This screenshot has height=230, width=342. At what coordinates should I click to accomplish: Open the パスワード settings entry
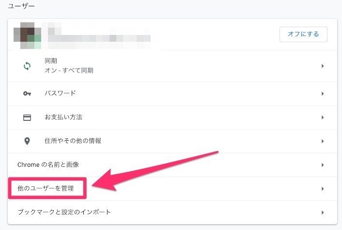coord(60,94)
